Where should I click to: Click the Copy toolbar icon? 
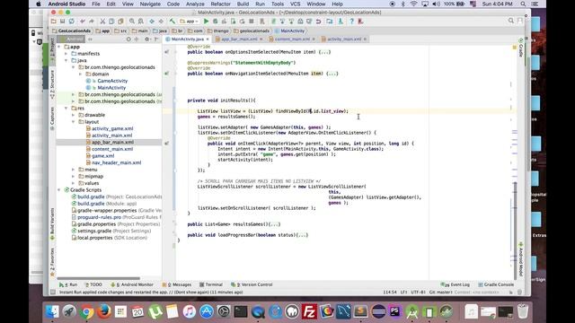coord(111,22)
